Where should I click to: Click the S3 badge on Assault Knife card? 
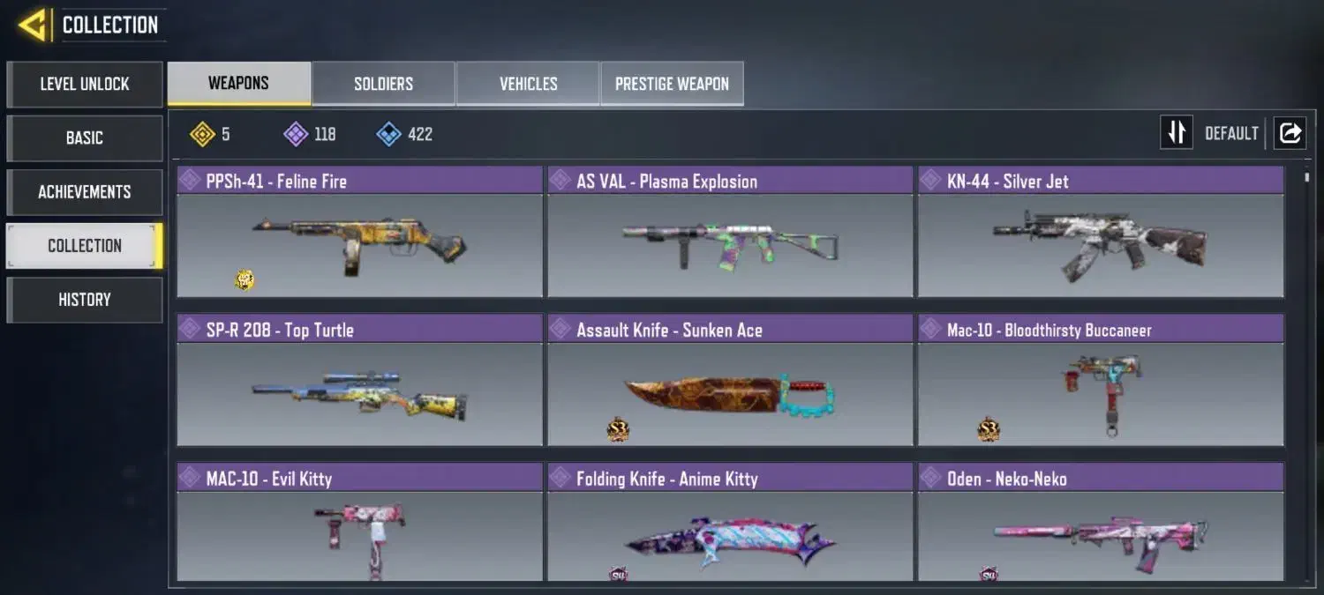[x=618, y=429]
